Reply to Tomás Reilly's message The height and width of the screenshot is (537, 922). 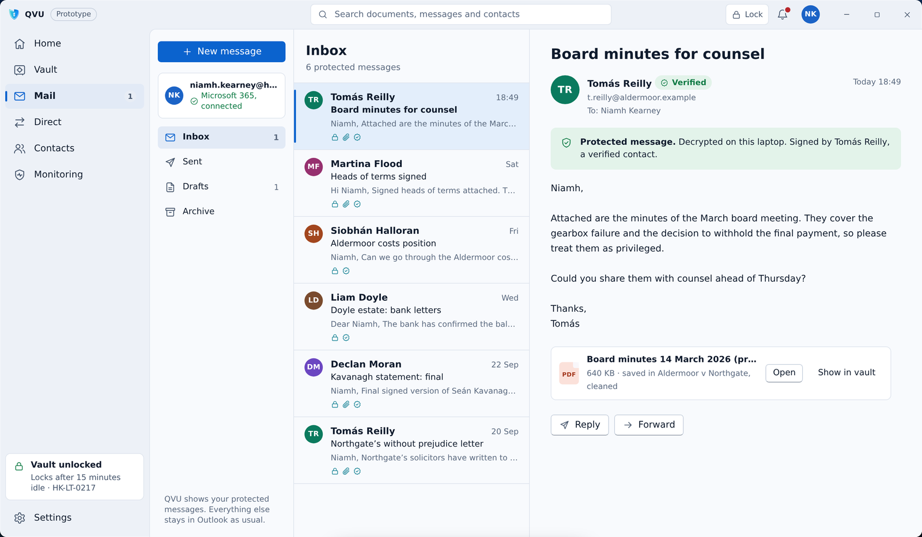coord(580,425)
